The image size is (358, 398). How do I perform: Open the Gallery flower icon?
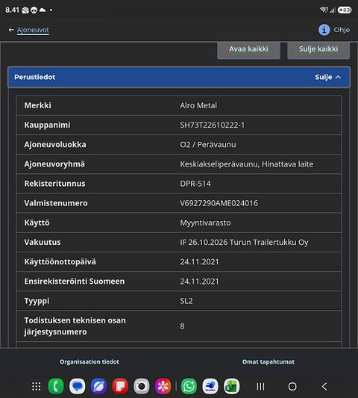tap(163, 386)
